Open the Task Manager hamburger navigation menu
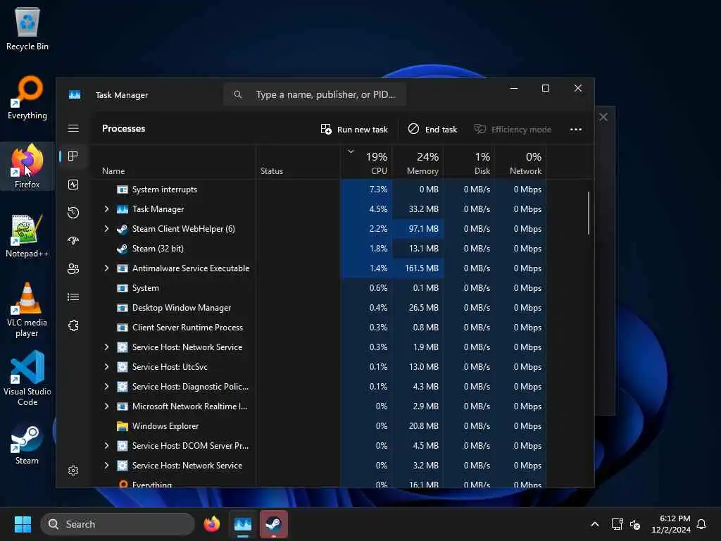The width and height of the screenshot is (721, 541). point(73,128)
